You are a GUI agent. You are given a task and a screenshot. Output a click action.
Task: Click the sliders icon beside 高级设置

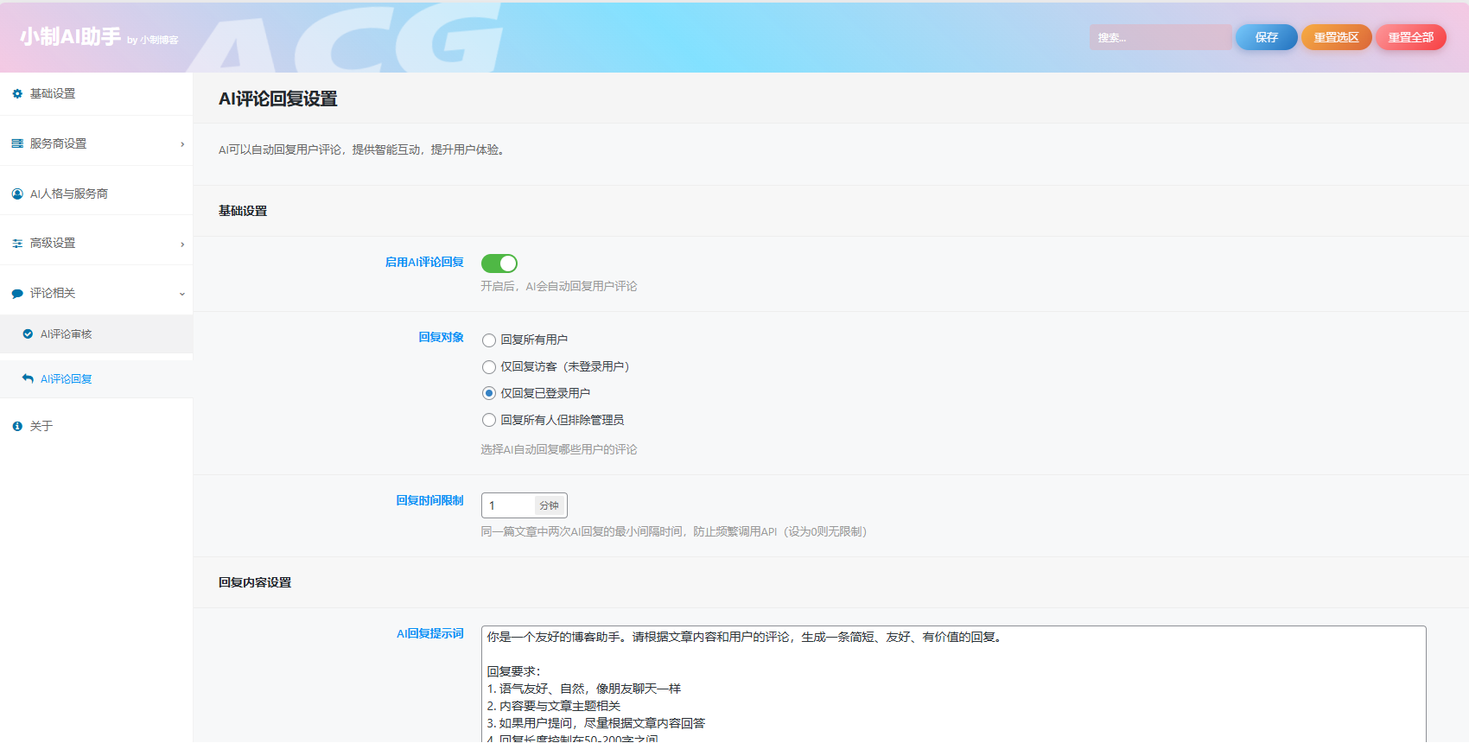point(17,244)
